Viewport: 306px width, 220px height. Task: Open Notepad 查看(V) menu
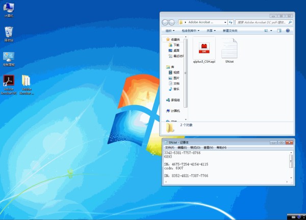pyautogui.click(x=209, y=148)
